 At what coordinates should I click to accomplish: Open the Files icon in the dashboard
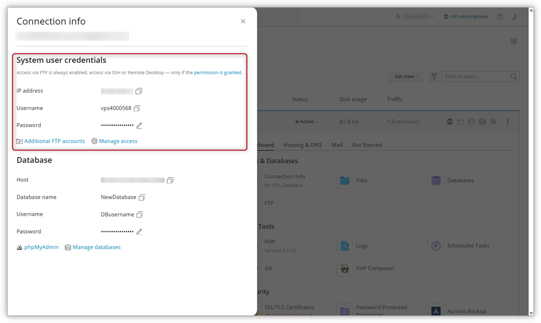click(x=345, y=180)
